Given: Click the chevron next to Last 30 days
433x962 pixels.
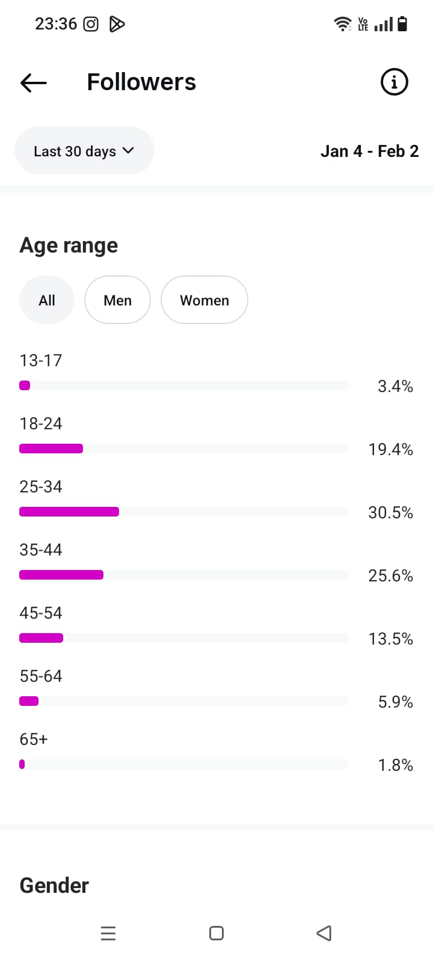Looking at the screenshot, I should coord(128,150).
